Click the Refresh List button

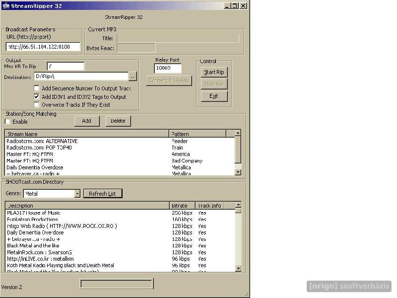tap(103, 194)
